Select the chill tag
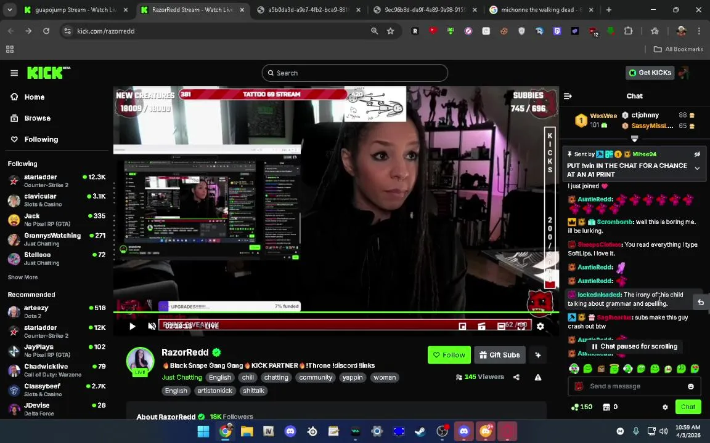Image resolution: width=710 pixels, height=443 pixels. pyautogui.click(x=248, y=377)
